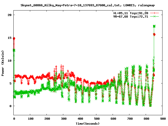Click the red start spike near 15 Kelvin

point(14,38)
